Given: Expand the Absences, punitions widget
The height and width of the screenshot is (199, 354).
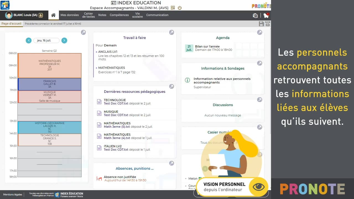Looking at the screenshot, I should [x=171, y=163].
